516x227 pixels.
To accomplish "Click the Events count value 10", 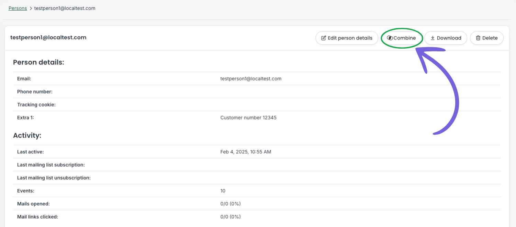I will (223, 191).
